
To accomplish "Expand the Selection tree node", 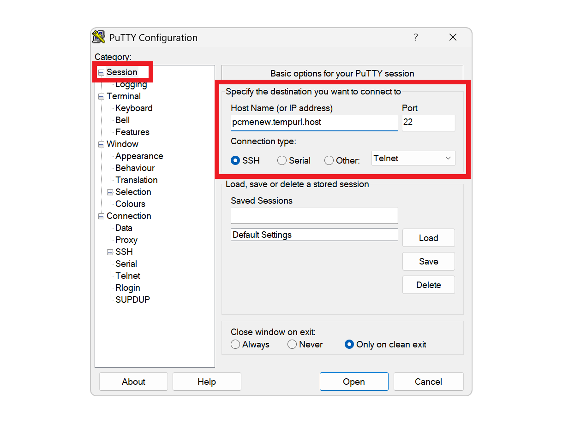I will coord(110,192).
